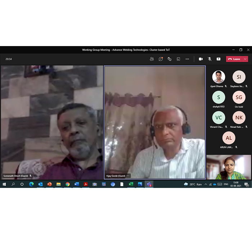Select the SG On hold participant avatar
This screenshot has width=252, height=234.
click(239, 97)
